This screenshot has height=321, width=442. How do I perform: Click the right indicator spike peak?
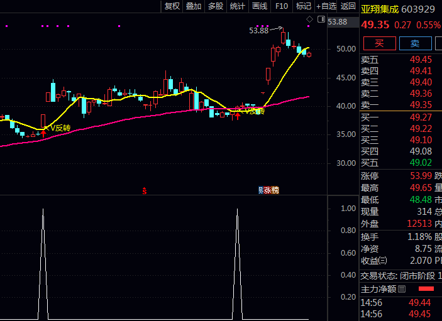pos(238,210)
